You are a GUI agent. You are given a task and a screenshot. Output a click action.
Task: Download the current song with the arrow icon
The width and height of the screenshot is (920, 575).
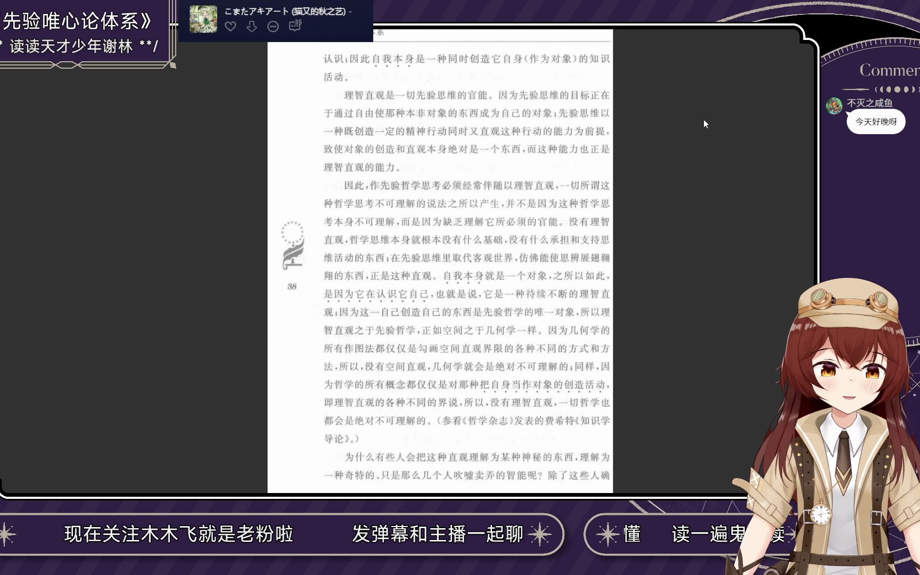coord(252,26)
